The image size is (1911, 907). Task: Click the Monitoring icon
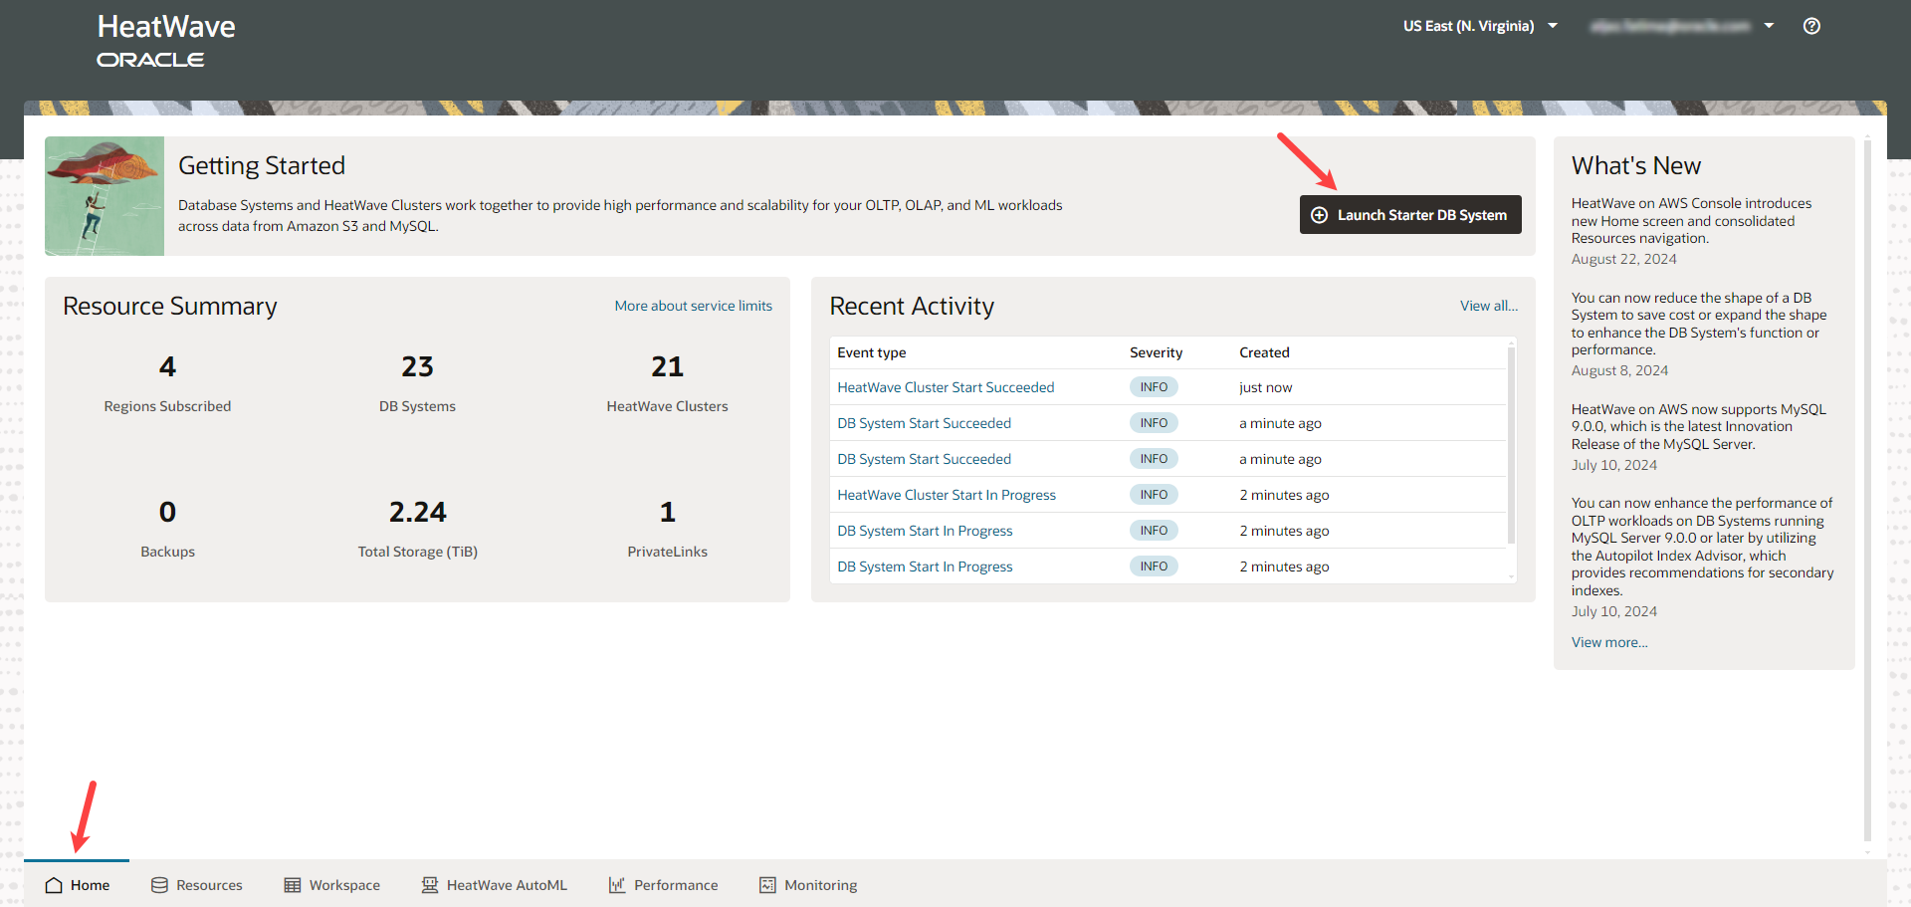click(x=767, y=885)
